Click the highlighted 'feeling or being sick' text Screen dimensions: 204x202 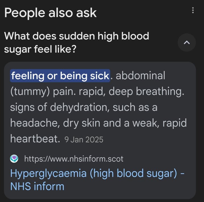click(x=60, y=76)
